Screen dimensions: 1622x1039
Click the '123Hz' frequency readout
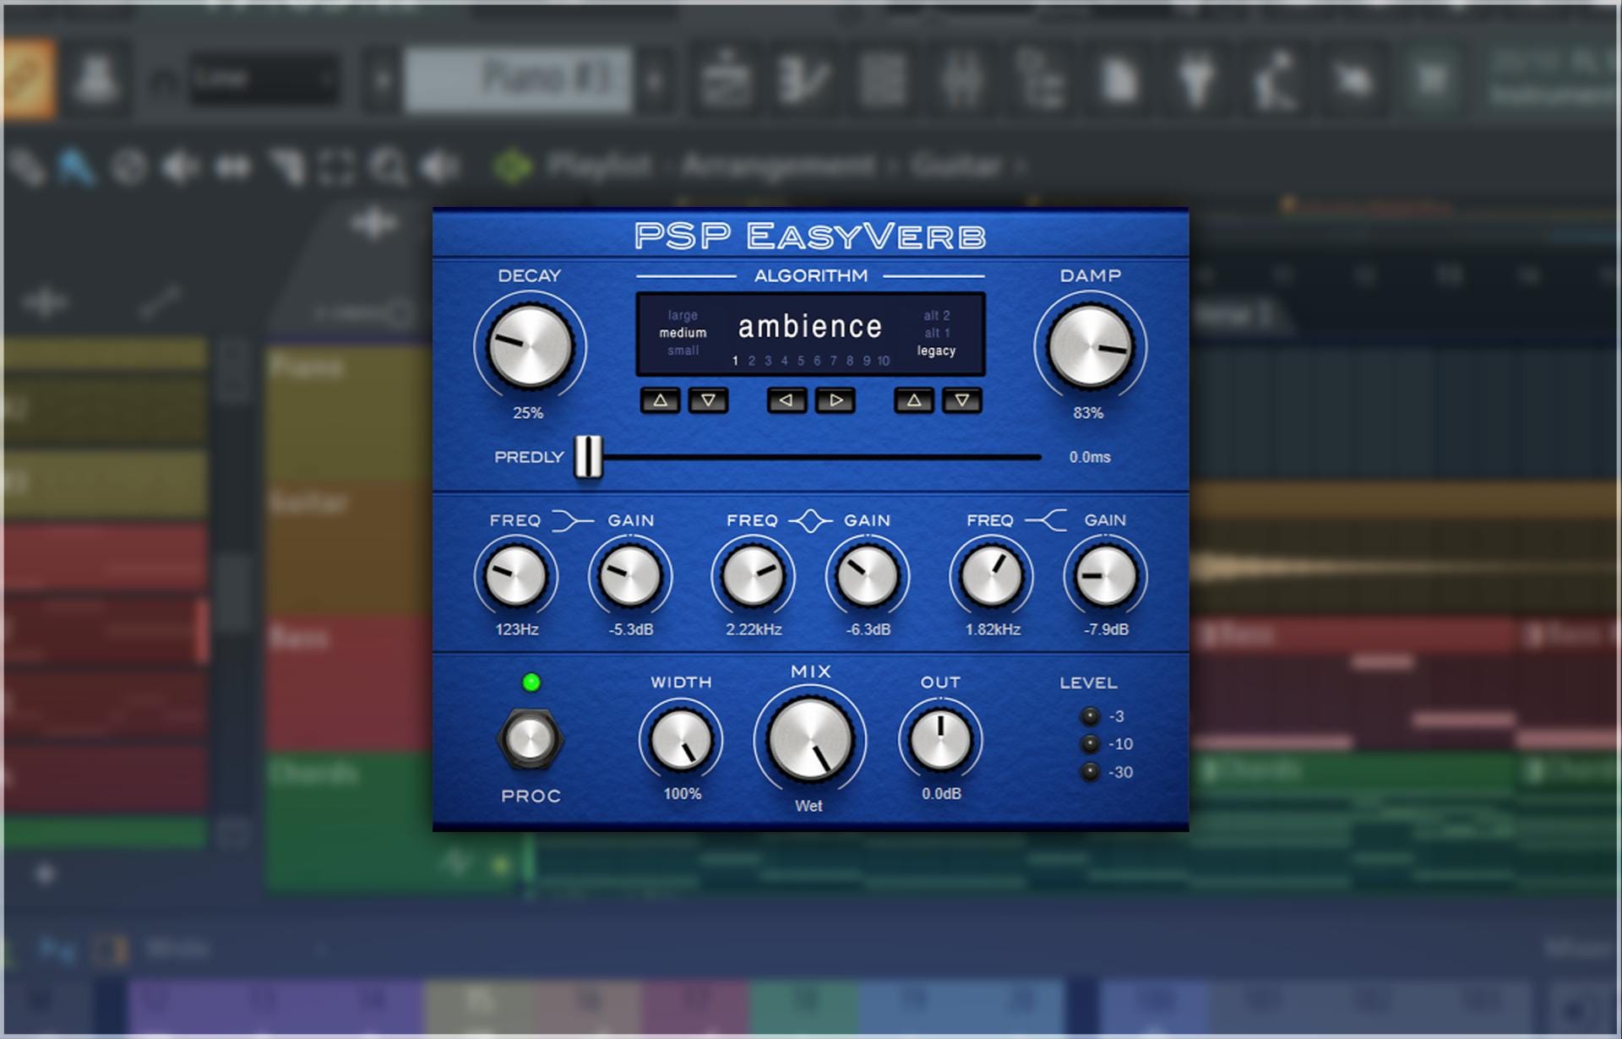pos(517,629)
